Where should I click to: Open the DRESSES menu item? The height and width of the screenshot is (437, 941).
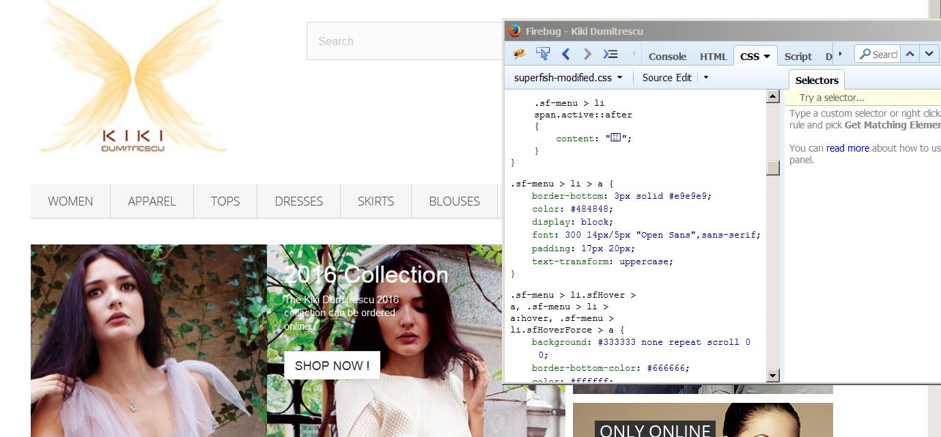point(299,201)
